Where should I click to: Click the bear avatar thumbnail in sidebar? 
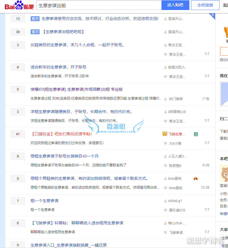224,173
